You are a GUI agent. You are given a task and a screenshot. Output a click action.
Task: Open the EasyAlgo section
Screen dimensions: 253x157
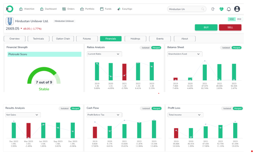pyautogui.click(x=125, y=9)
